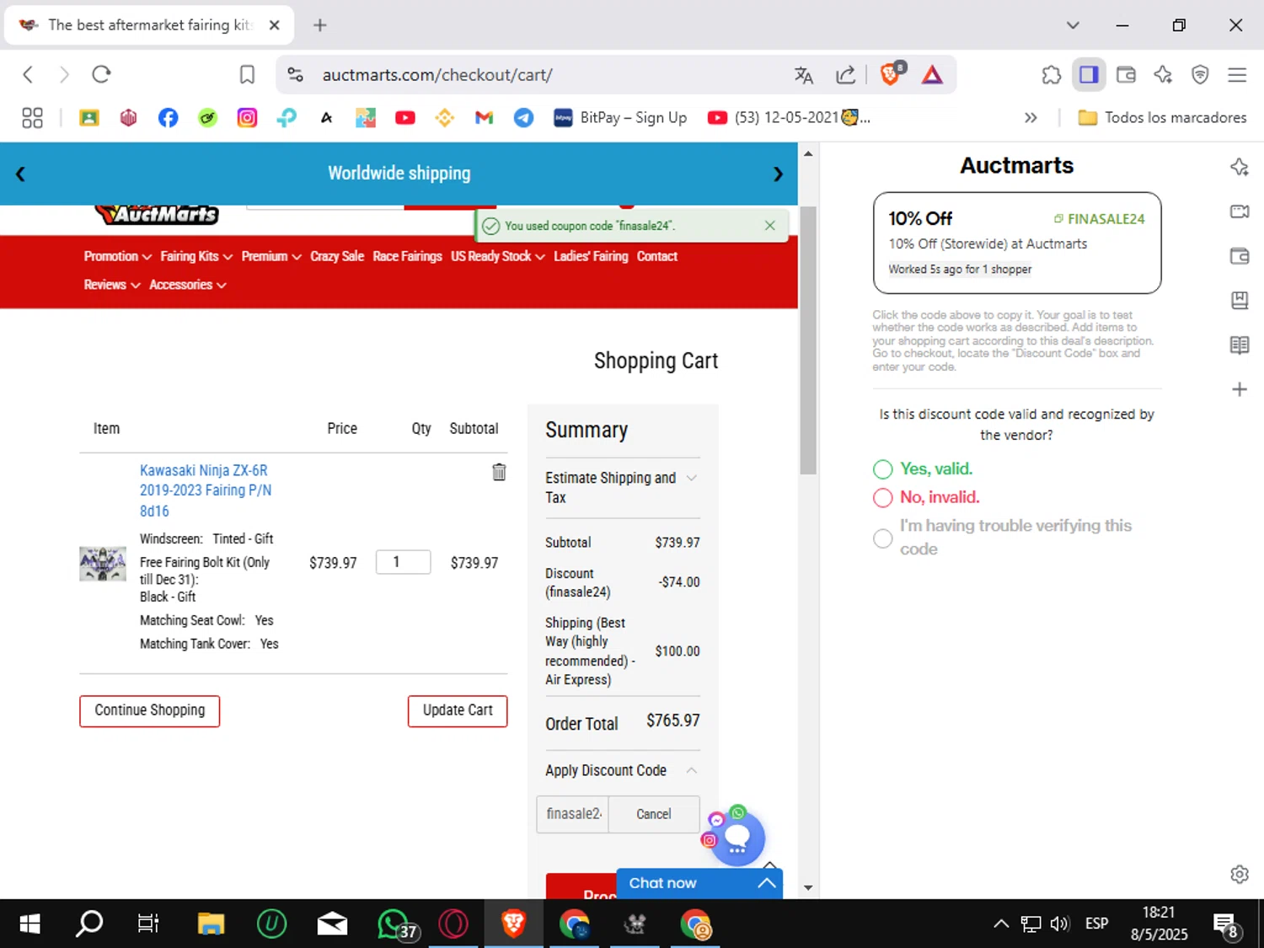Open the floating chat bubble widget
The height and width of the screenshot is (948, 1264).
736,838
